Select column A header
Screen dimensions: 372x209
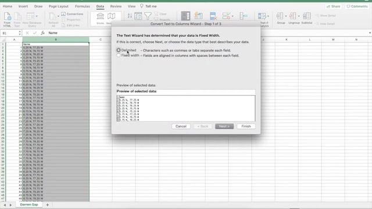(x=14, y=39)
